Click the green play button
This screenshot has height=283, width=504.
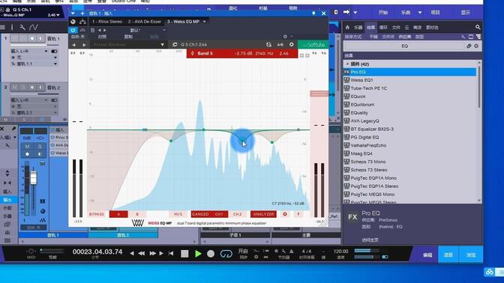(198, 254)
